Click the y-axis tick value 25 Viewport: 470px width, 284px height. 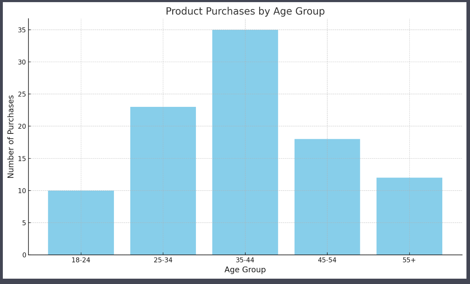pos(22,94)
